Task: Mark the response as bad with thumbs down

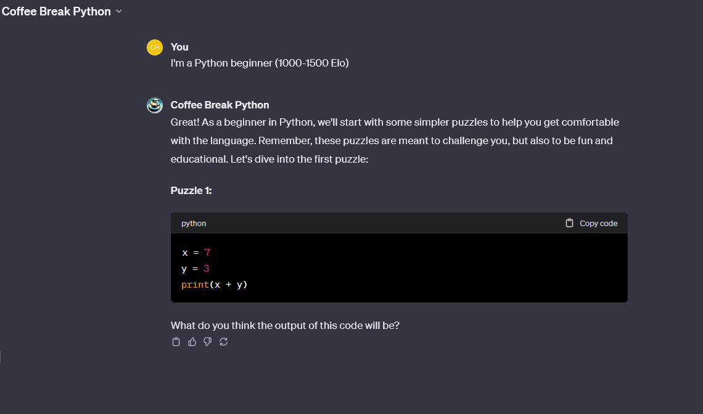Action: (207, 341)
